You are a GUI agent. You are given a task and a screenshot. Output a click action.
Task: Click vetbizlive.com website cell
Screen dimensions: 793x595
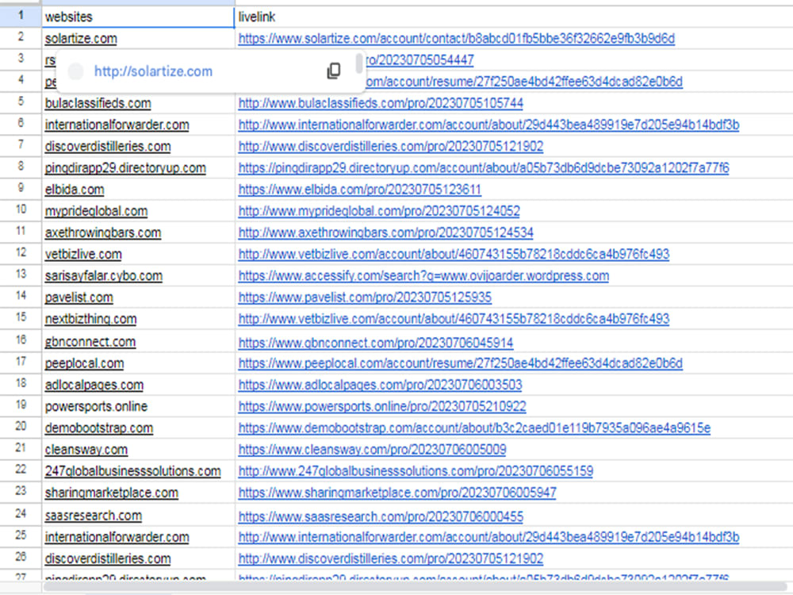click(x=83, y=255)
